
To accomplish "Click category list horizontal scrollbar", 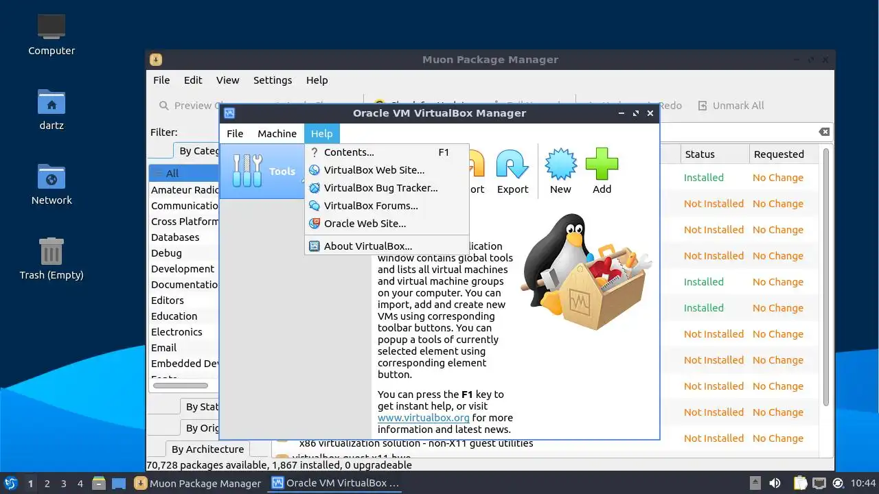I will (x=180, y=386).
